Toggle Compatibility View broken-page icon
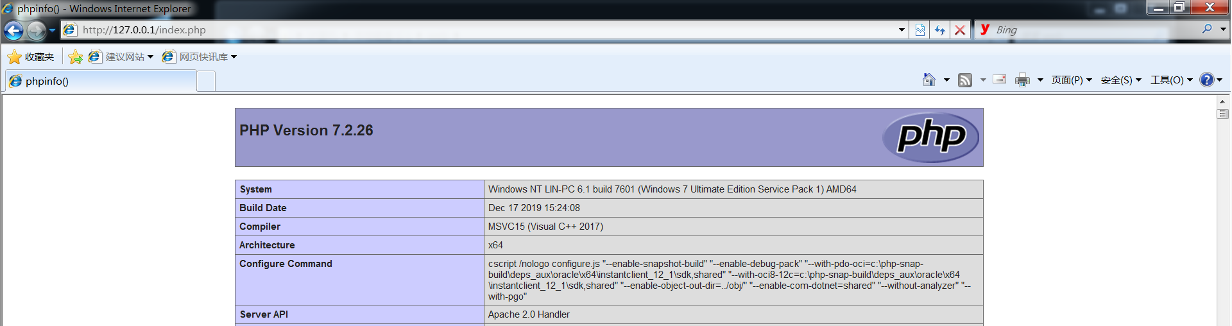 coord(920,30)
